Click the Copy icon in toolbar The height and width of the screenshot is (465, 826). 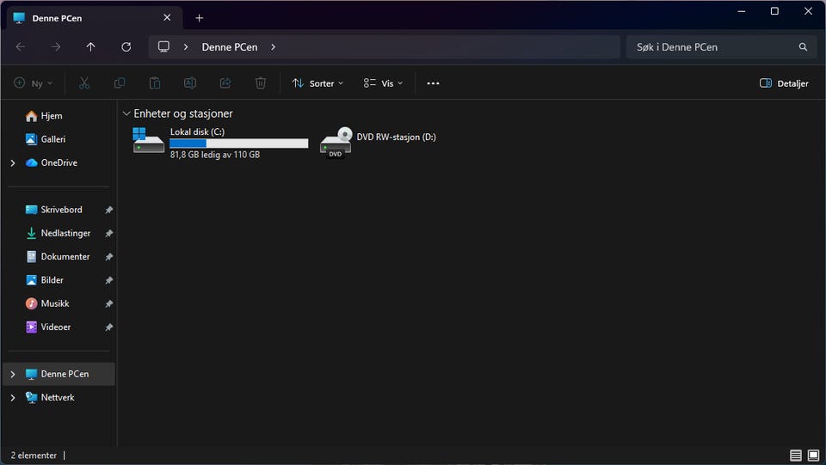pos(120,83)
